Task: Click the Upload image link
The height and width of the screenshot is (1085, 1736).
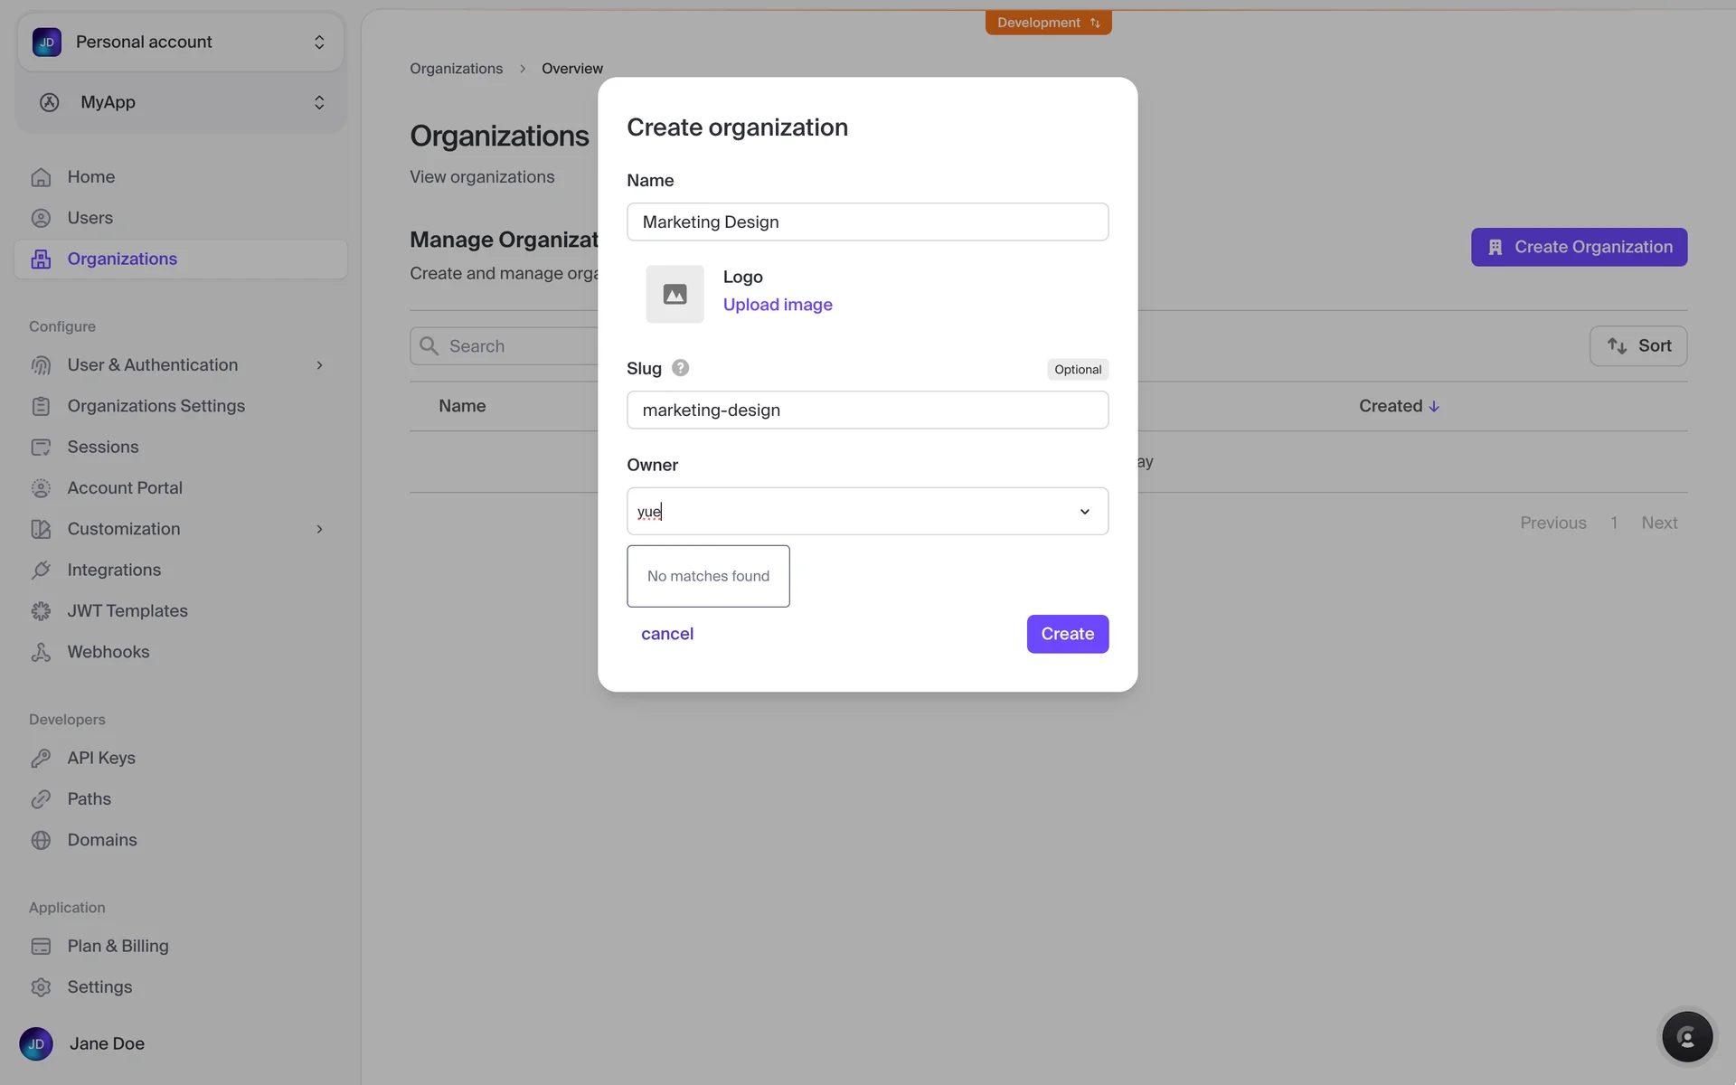Action: [777, 305]
